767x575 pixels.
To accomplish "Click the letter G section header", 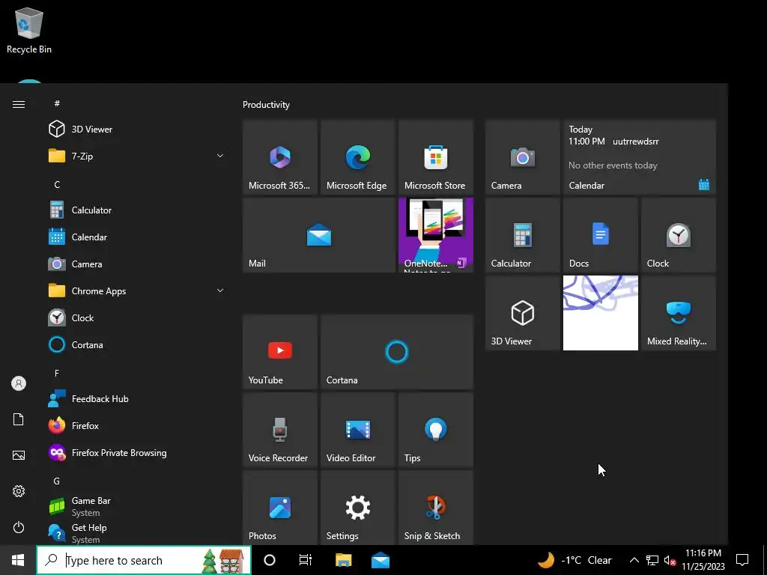I will point(57,481).
